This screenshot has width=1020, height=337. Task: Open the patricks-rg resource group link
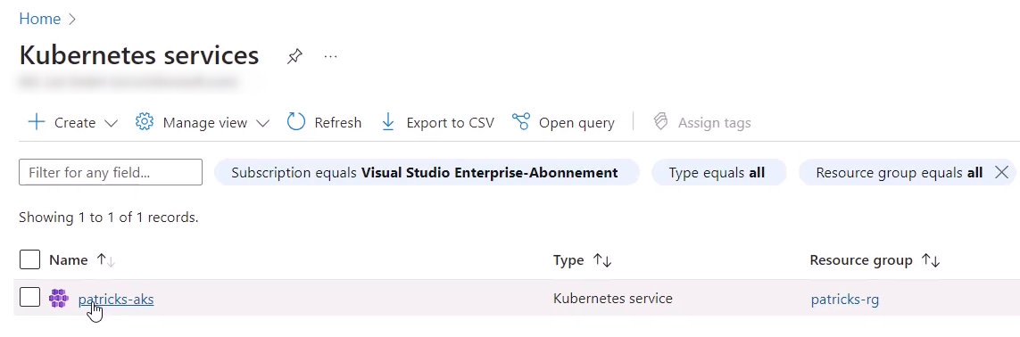click(845, 300)
